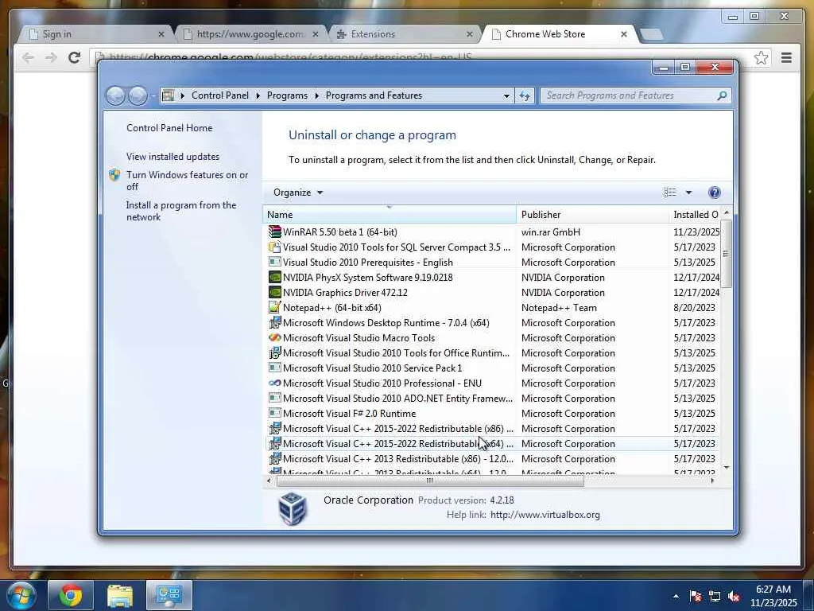Click the Visual Studio Macro Tools icon
Viewport: 814px width, 611px height.
pyautogui.click(x=274, y=337)
